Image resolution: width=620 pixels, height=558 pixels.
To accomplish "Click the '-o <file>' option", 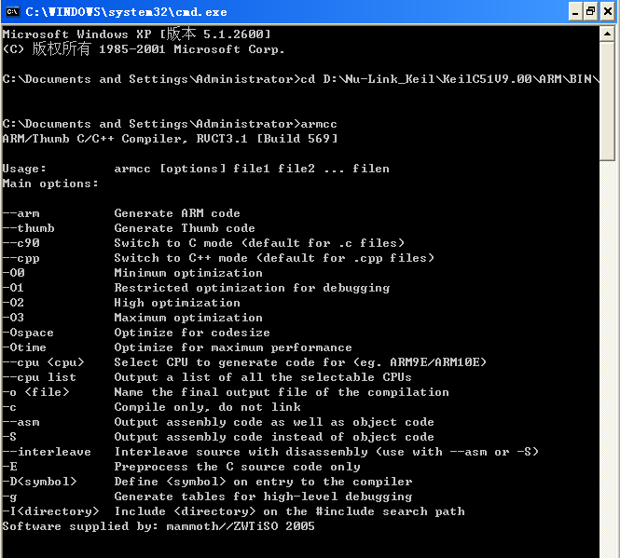I will pyautogui.click(x=35, y=392).
